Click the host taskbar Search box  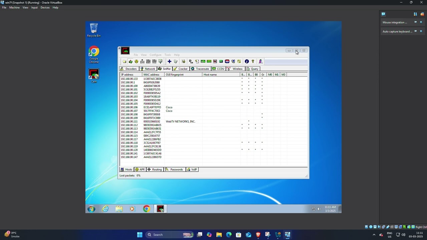pyautogui.click(x=169, y=235)
